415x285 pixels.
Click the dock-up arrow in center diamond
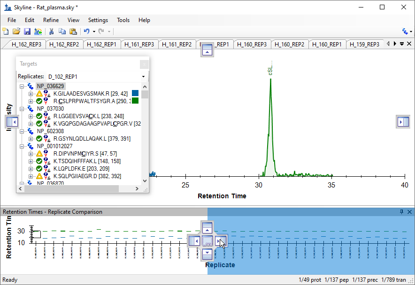coord(207,227)
